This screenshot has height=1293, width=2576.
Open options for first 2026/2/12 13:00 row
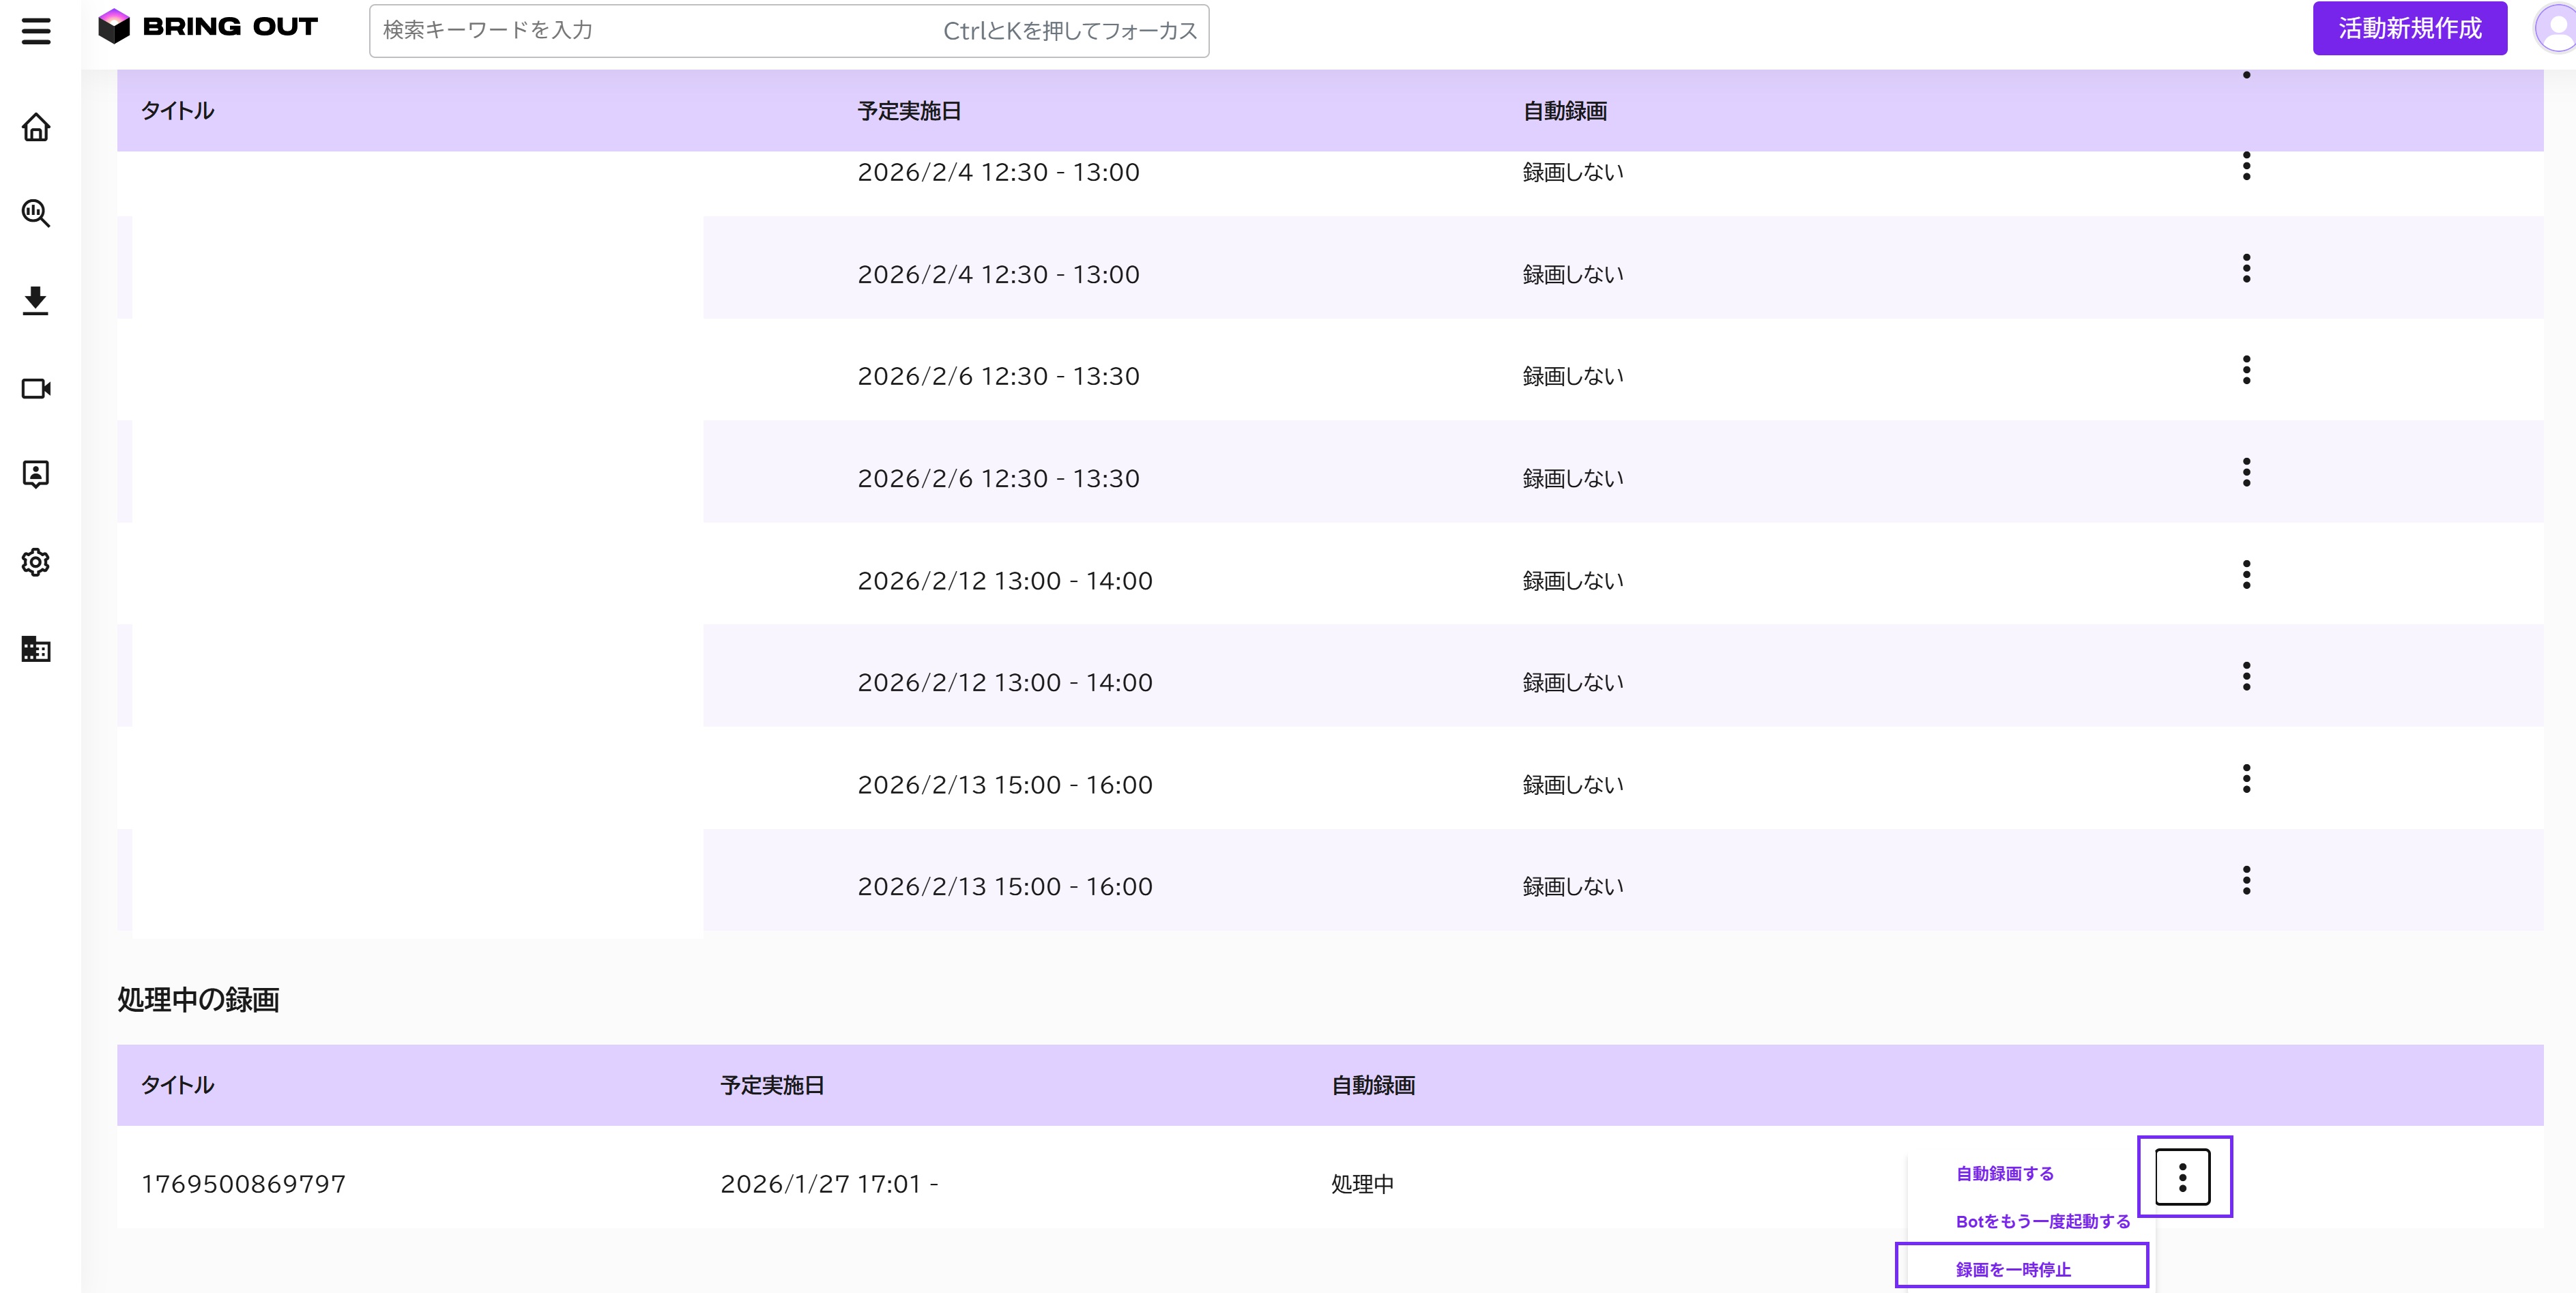coord(2246,574)
